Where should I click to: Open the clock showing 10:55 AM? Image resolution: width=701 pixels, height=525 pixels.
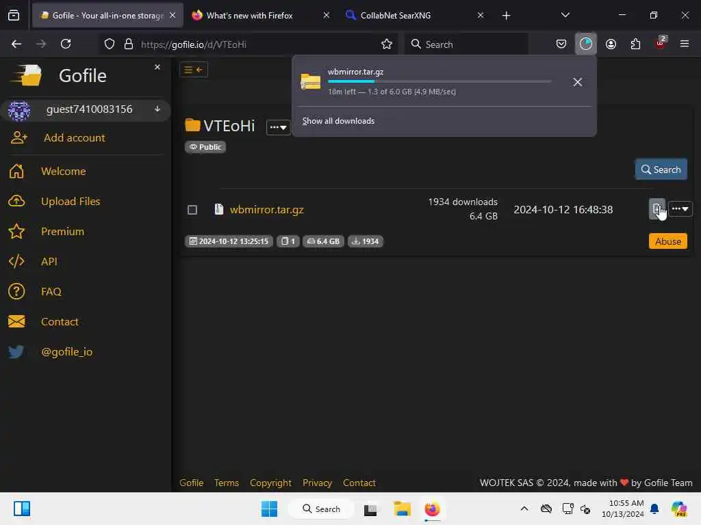coord(623,509)
